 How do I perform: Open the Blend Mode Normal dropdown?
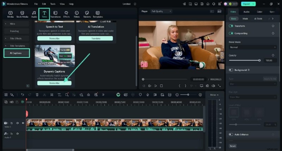(x=252, y=47)
